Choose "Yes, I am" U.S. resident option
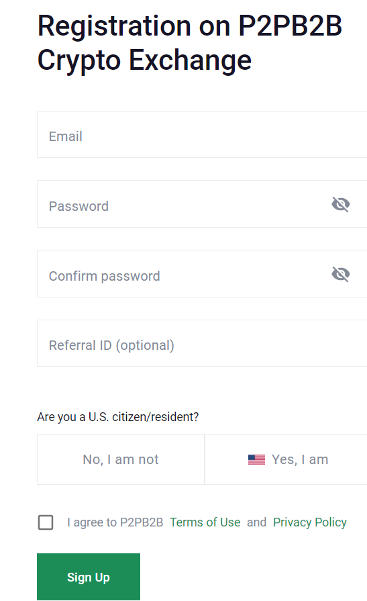 (286, 459)
